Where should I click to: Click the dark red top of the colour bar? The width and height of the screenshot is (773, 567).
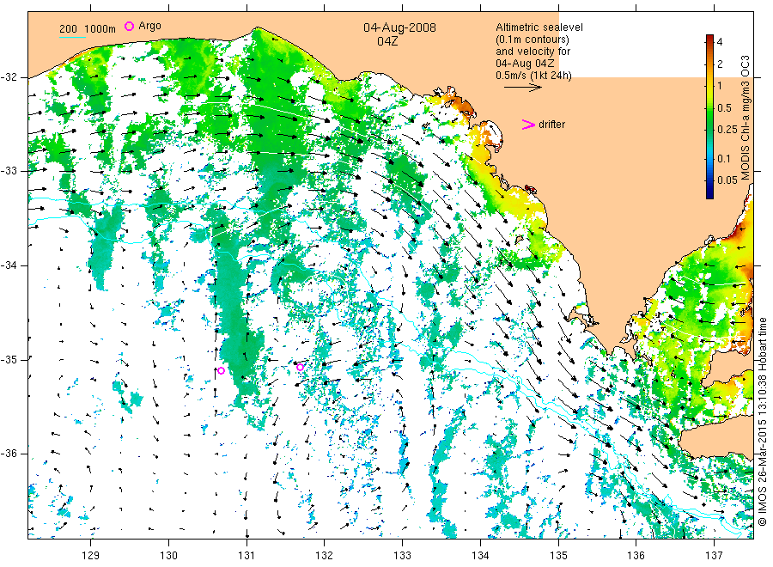coord(710,40)
